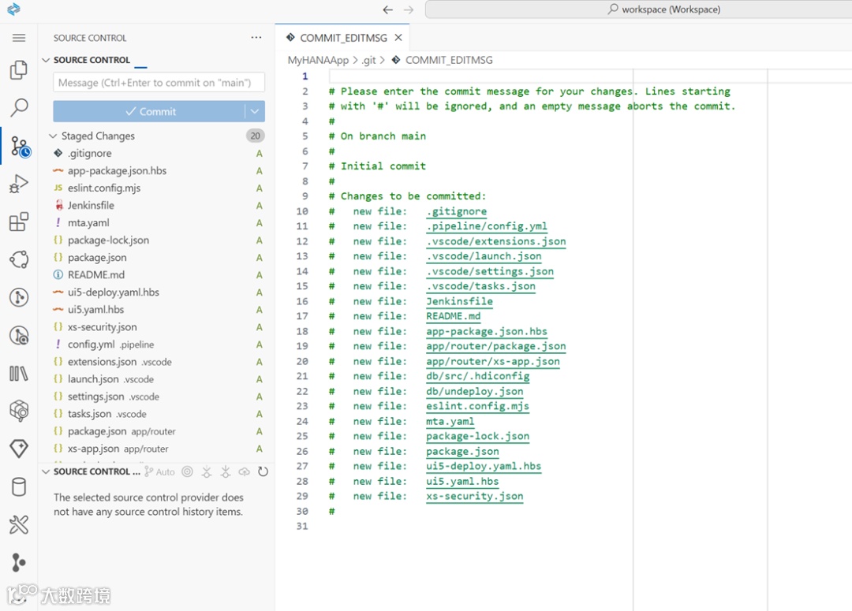Select staged README.md
The height and width of the screenshot is (611, 852).
pyautogui.click(x=157, y=275)
